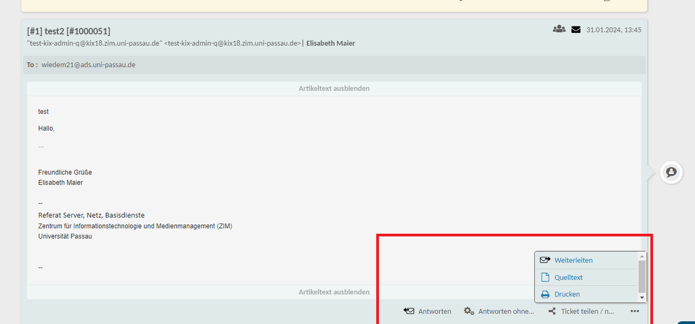Choose Drucken from the popup menu
Screen dimensions: 695x324
click(x=567, y=294)
